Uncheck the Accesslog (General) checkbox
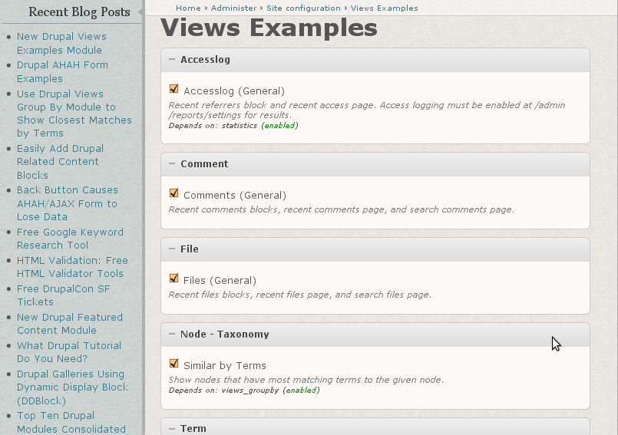618x435 pixels. [x=174, y=89]
